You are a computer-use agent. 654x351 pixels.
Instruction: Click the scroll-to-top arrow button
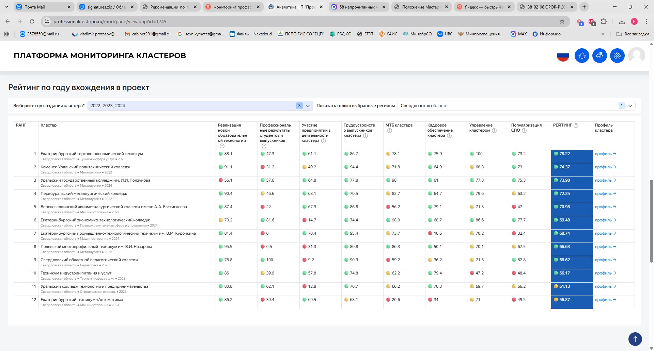[x=635, y=339]
